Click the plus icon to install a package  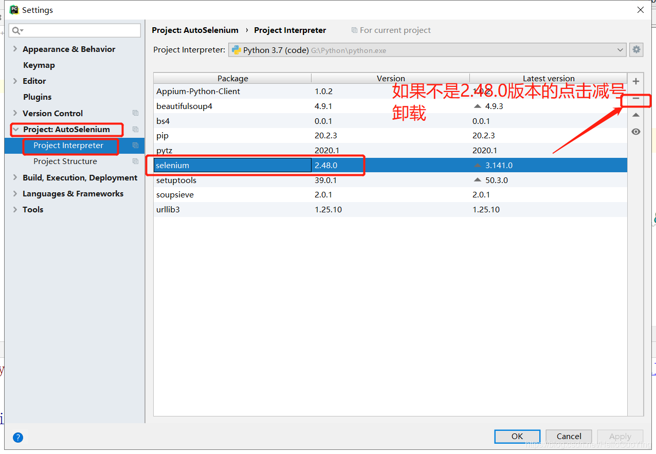click(636, 81)
